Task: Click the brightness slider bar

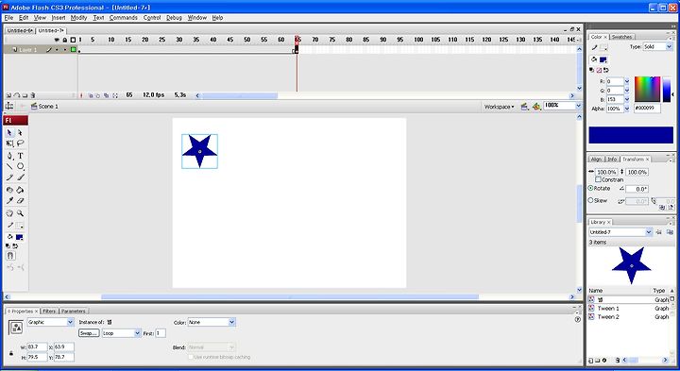Action: pos(667,90)
